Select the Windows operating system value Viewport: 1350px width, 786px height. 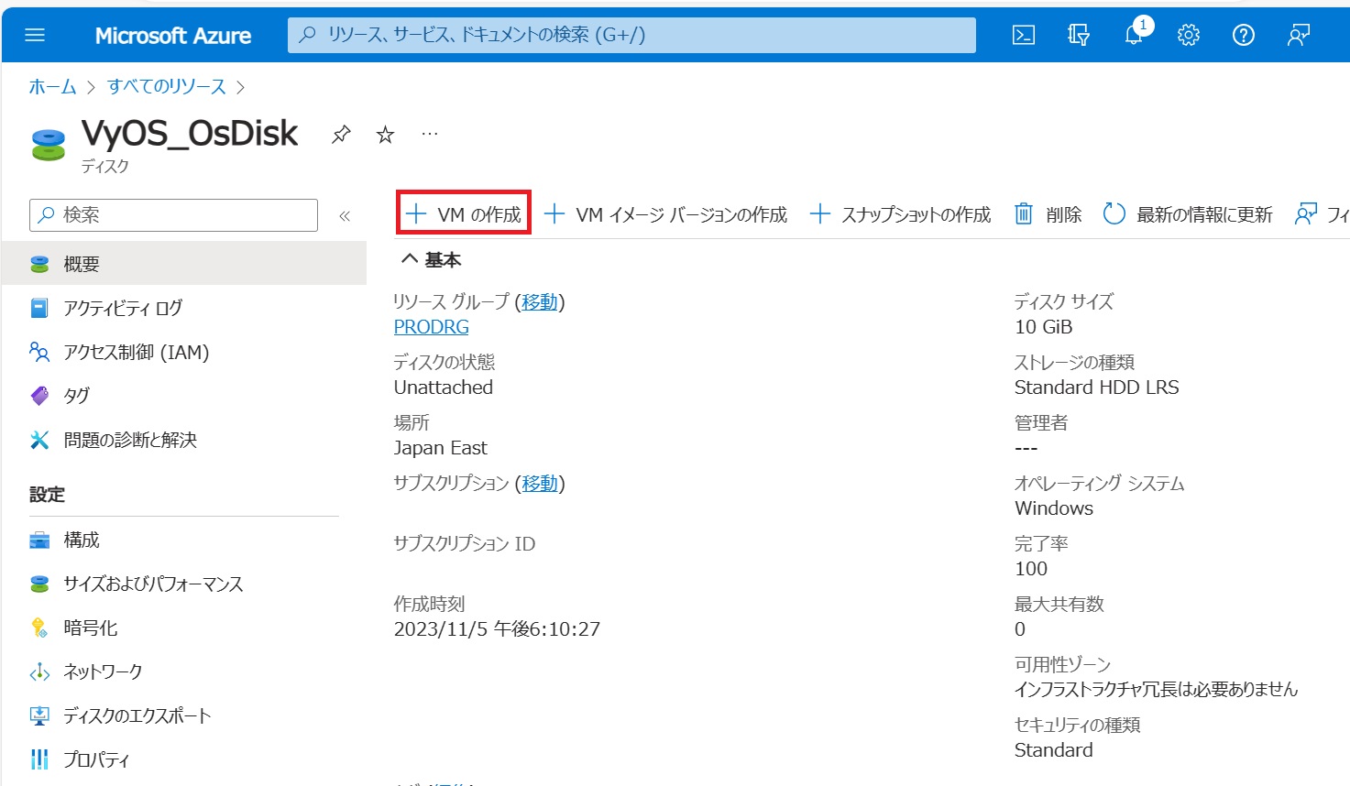(1054, 508)
